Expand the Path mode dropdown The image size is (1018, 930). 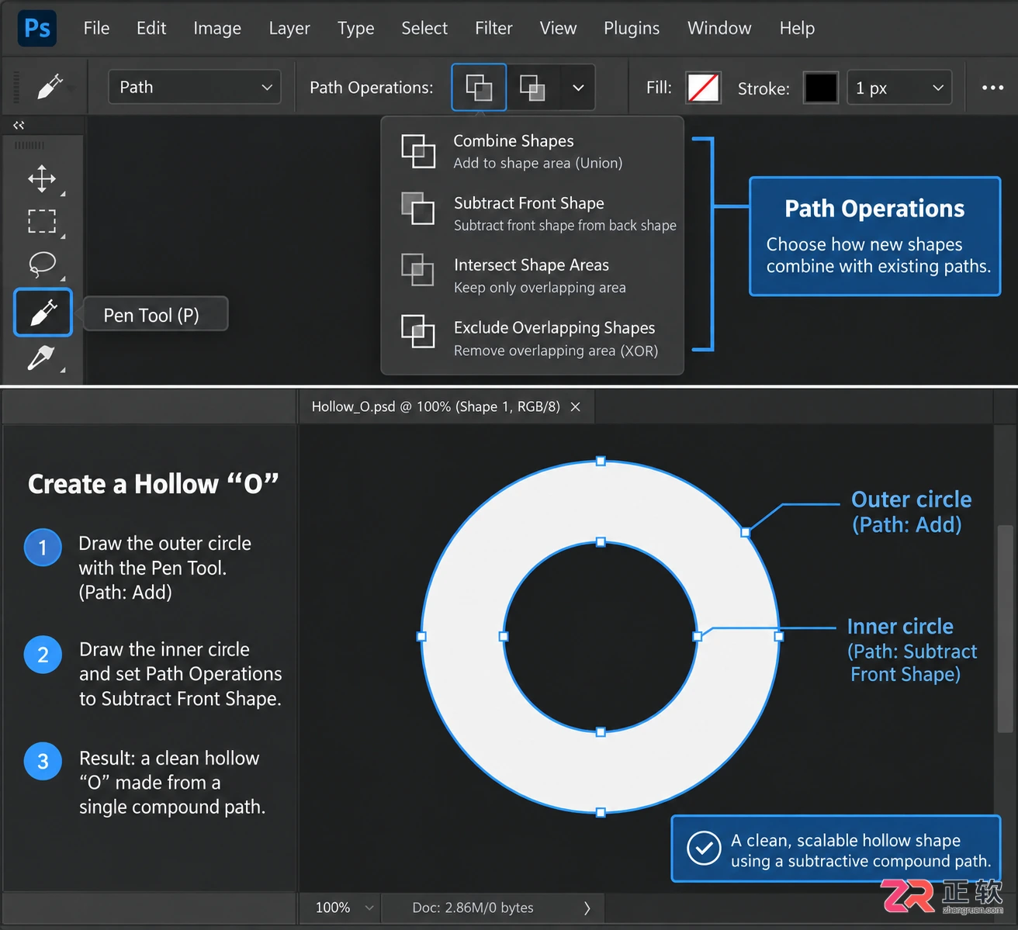point(195,87)
